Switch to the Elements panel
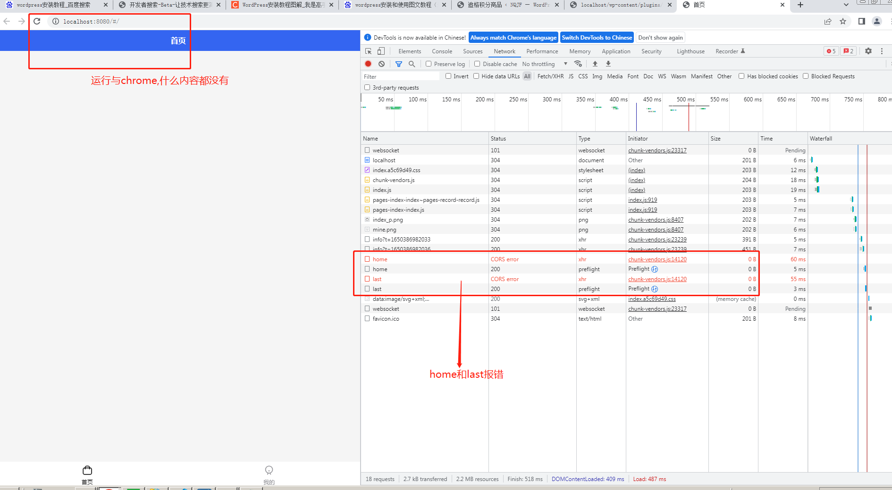 point(410,51)
